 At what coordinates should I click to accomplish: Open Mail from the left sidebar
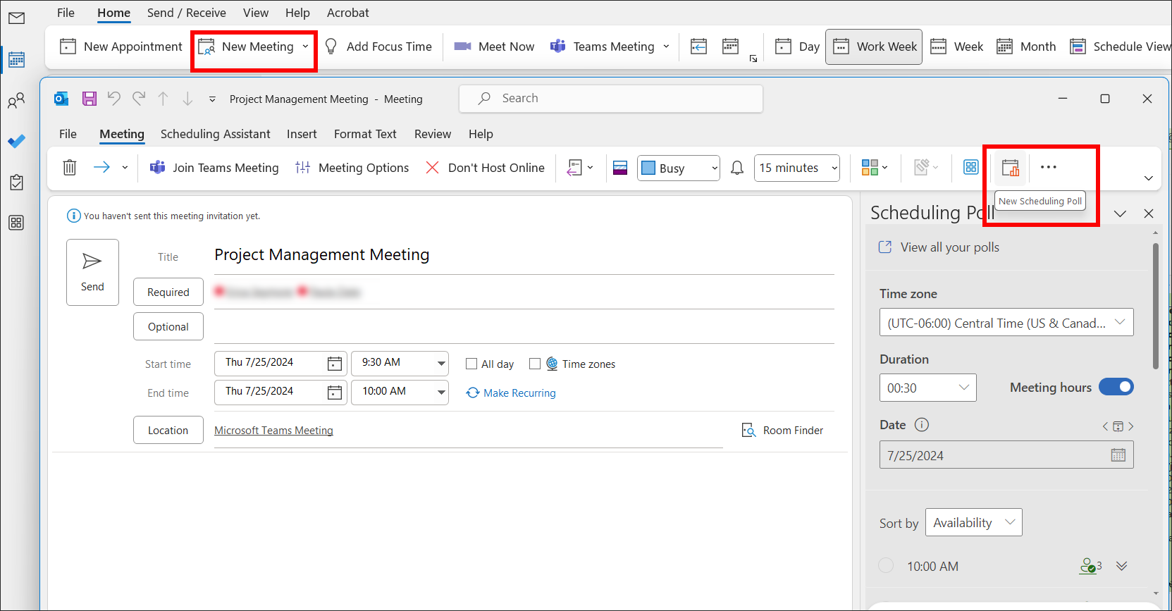coord(16,18)
